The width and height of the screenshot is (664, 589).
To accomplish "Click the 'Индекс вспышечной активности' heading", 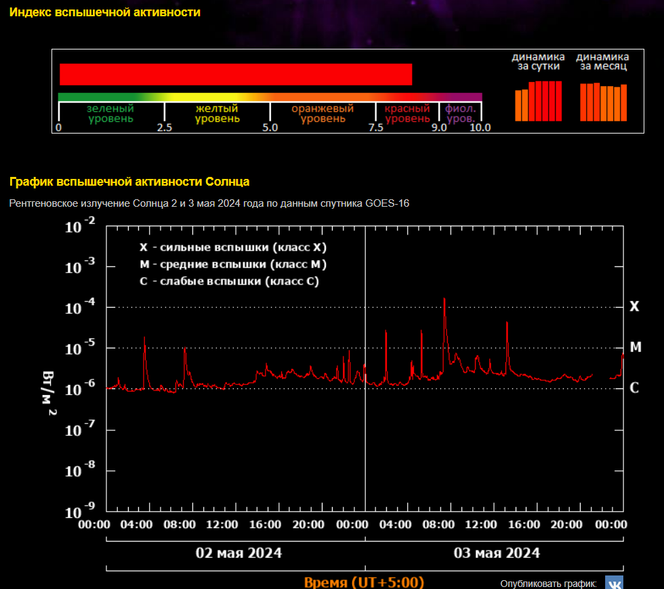I will click(105, 12).
